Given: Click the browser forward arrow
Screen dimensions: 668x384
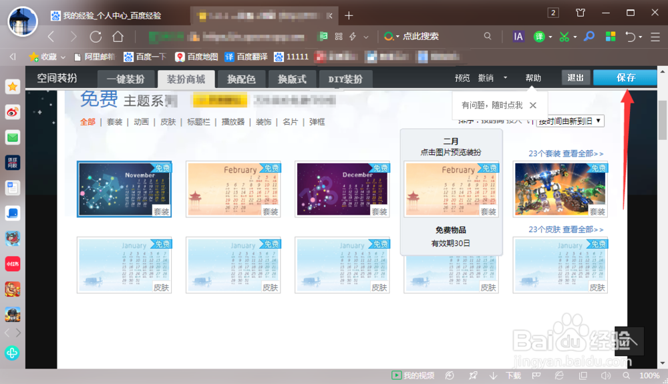Looking at the screenshot, I should (73, 37).
